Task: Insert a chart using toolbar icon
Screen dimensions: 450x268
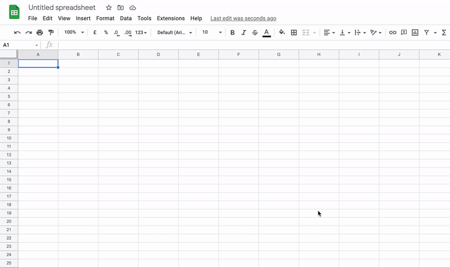Action: 415,33
